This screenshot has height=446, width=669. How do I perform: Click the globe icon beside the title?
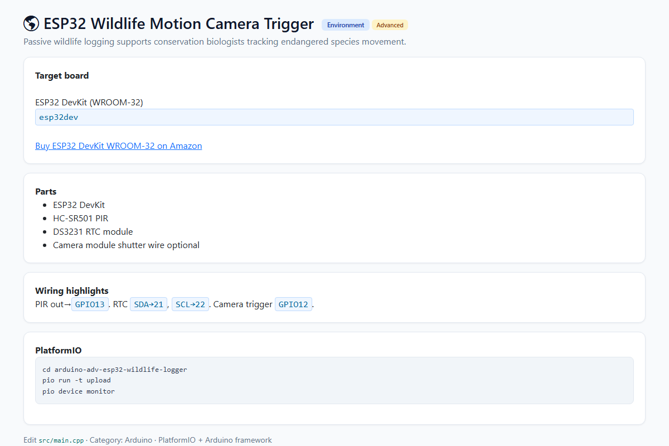click(31, 23)
